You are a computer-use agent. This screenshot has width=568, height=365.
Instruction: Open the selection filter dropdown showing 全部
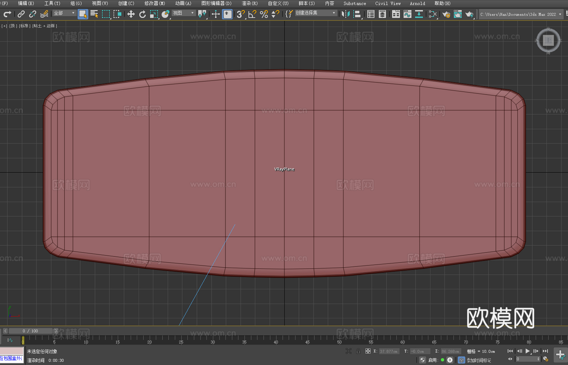pyautogui.click(x=64, y=13)
